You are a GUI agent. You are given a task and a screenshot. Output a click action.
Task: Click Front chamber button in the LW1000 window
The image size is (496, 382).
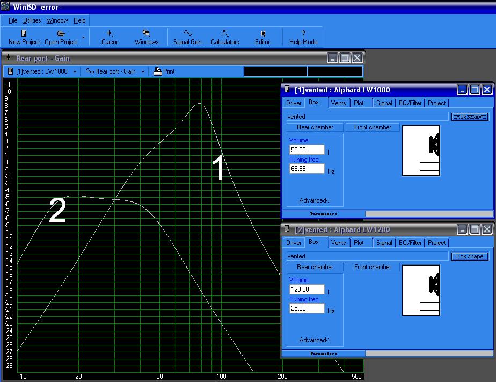point(373,127)
